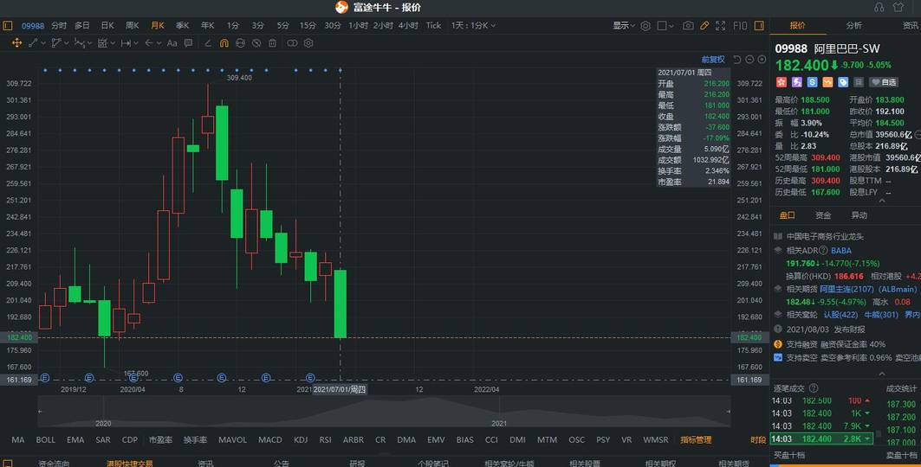Open the 前复权 adjustment selector
921x467 pixels.
click(x=713, y=60)
